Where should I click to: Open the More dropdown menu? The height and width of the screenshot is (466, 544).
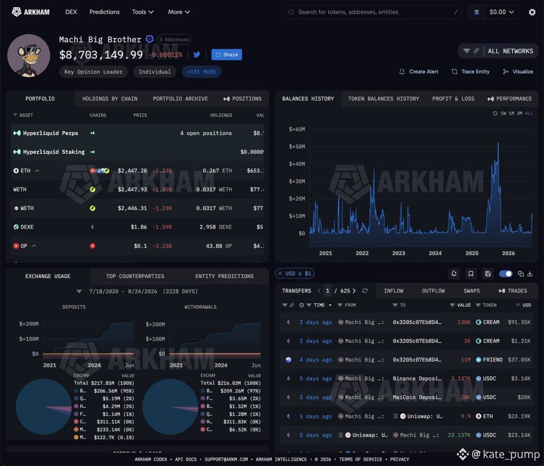(x=179, y=12)
